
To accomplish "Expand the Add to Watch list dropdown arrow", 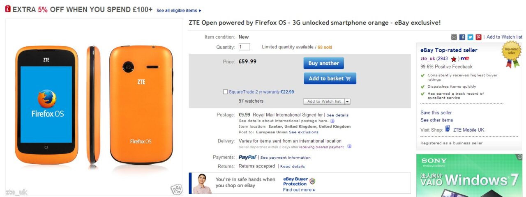I will click(347, 101).
